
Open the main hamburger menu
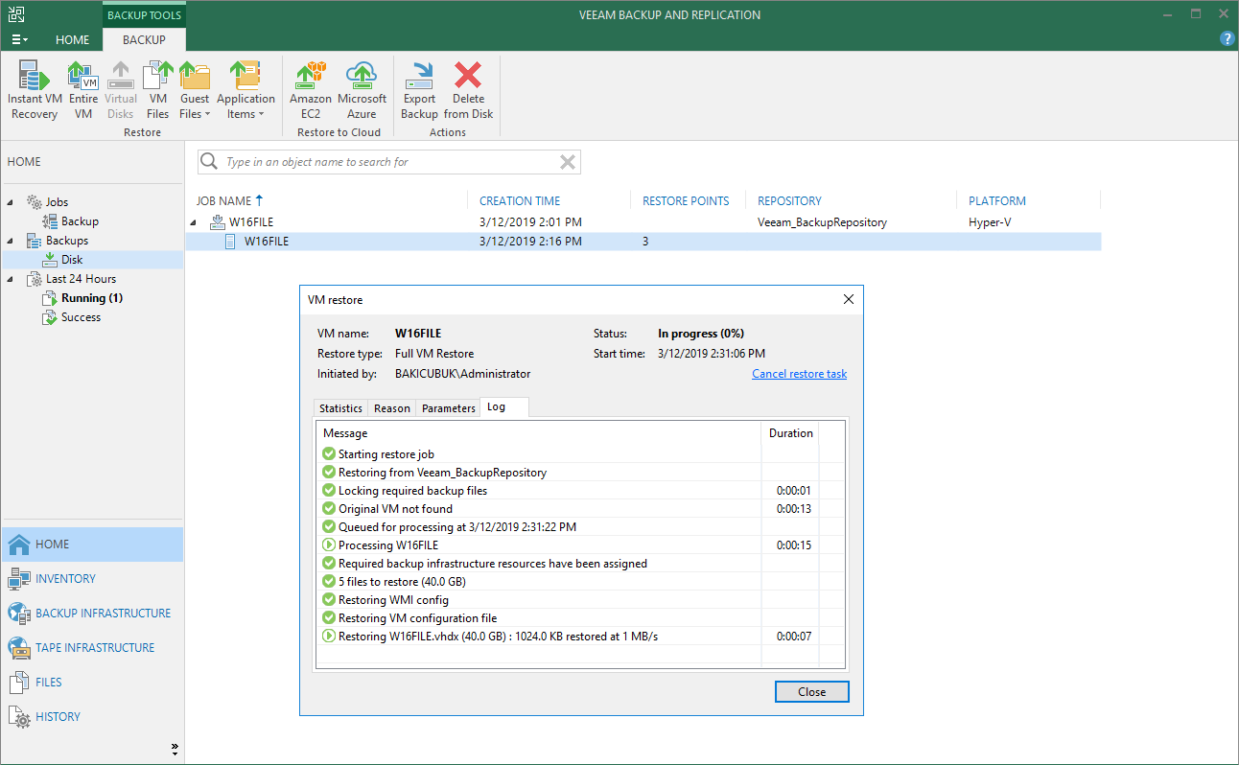tap(19, 39)
